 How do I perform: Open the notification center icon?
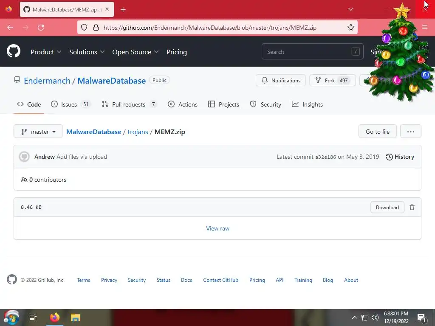click(x=421, y=318)
